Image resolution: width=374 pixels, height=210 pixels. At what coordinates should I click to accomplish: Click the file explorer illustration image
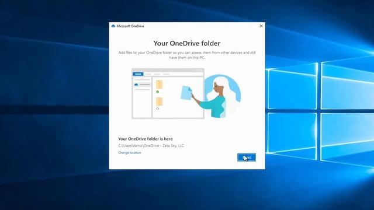coord(186,93)
